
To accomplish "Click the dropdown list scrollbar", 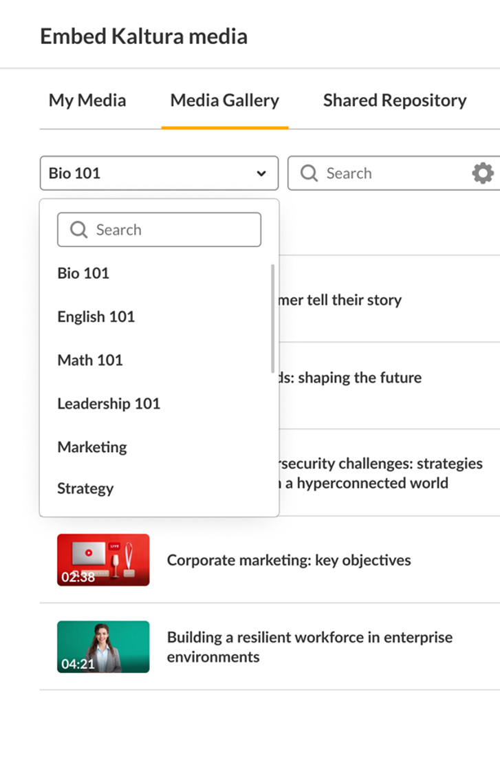I will 273,318.
